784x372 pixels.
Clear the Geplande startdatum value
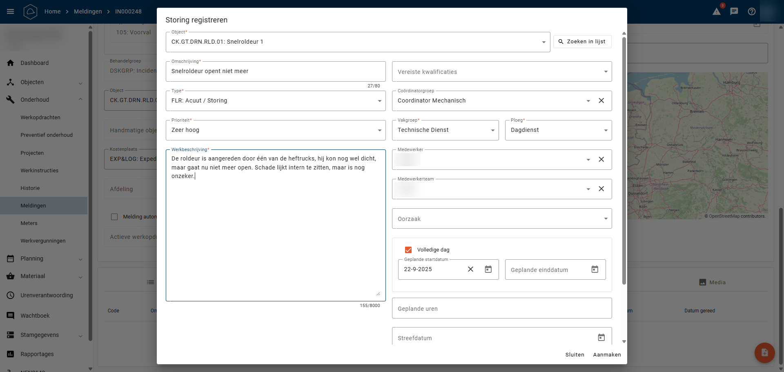coord(470,270)
